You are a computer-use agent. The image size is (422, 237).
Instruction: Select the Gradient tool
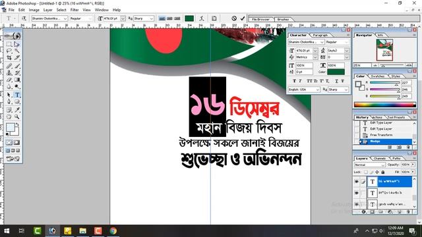(x=17, y=80)
